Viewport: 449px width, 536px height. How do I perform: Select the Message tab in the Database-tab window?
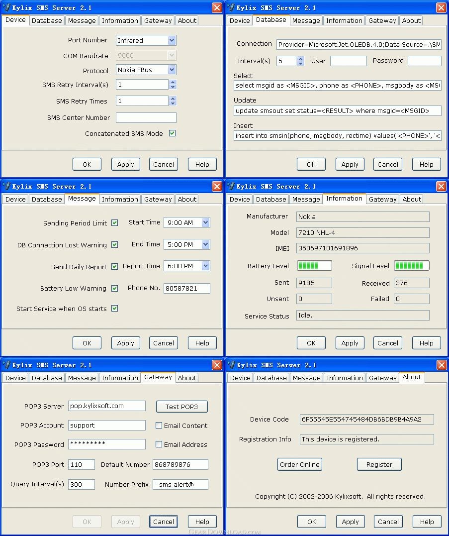tap(306, 20)
